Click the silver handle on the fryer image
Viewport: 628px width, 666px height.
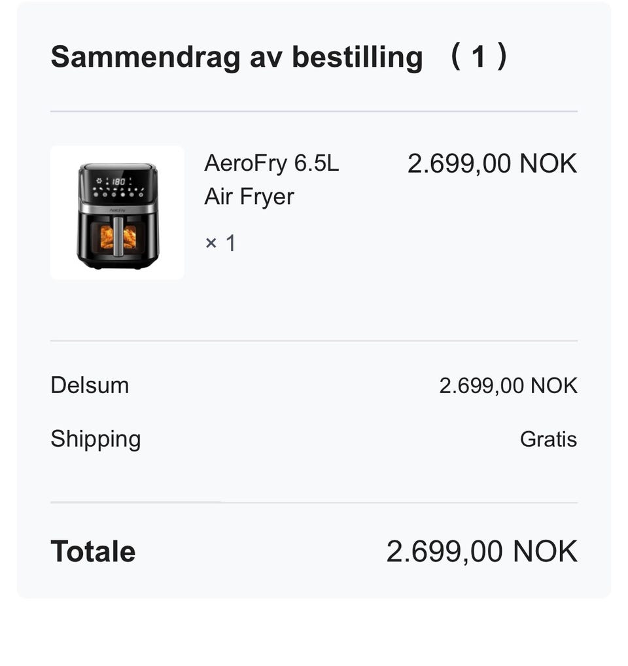tap(118, 236)
